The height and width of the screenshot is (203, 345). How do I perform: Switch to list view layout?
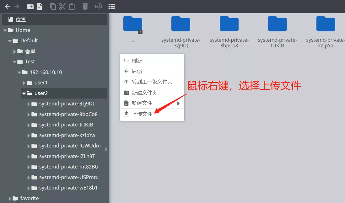112,6
